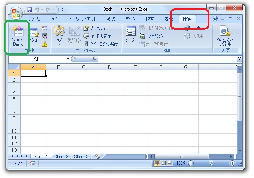Screen dimensions: 254x178
Task: Click the horizontal scrollbar right arrow
Action: [231, 157]
